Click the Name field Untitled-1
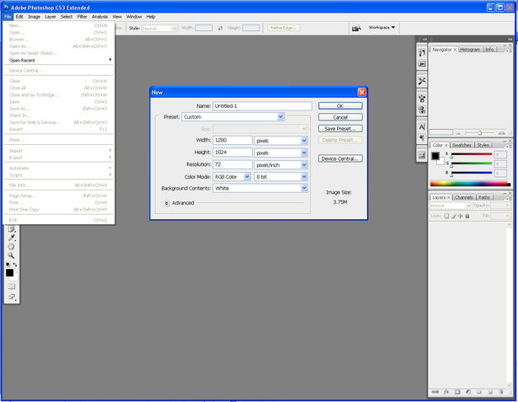This screenshot has height=402, width=518. (x=262, y=106)
